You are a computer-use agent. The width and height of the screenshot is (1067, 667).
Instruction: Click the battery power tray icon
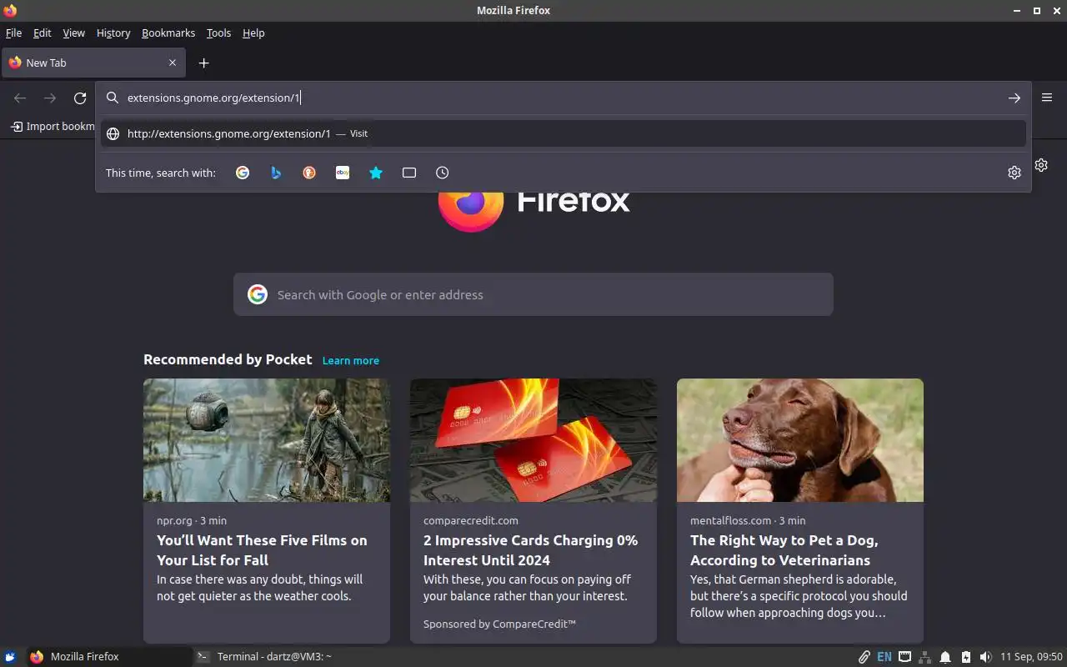pos(965,656)
